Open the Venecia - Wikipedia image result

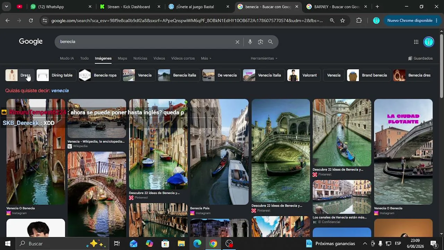pyautogui.click(x=97, y=118)
